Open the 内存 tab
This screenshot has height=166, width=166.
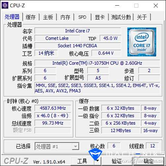click(x=65, y=17)
